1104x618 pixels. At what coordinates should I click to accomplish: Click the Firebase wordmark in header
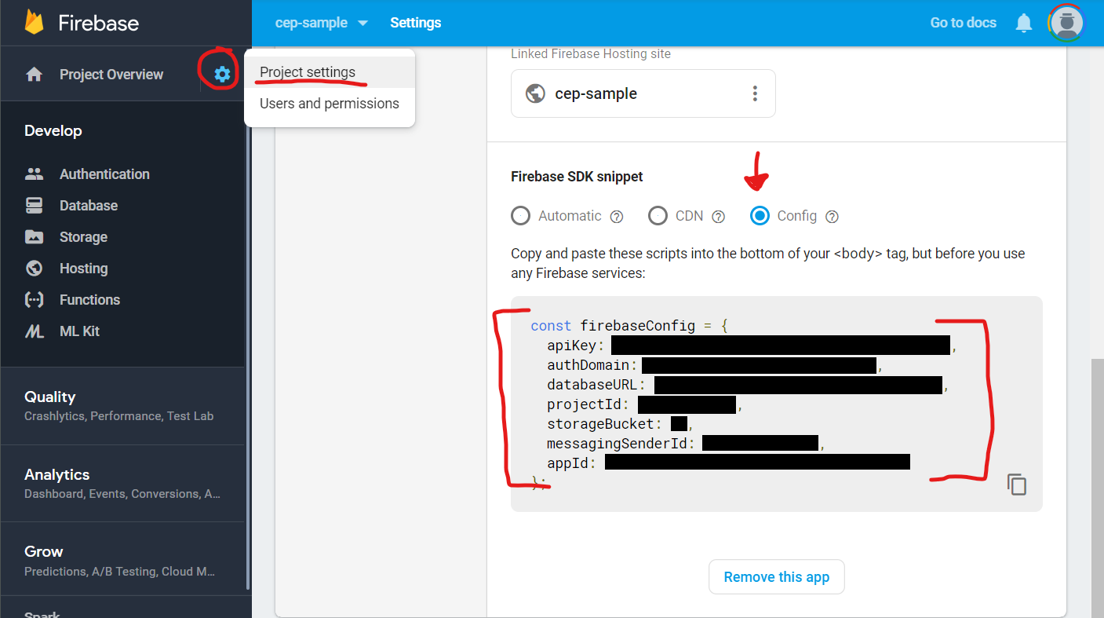[99, 23]
